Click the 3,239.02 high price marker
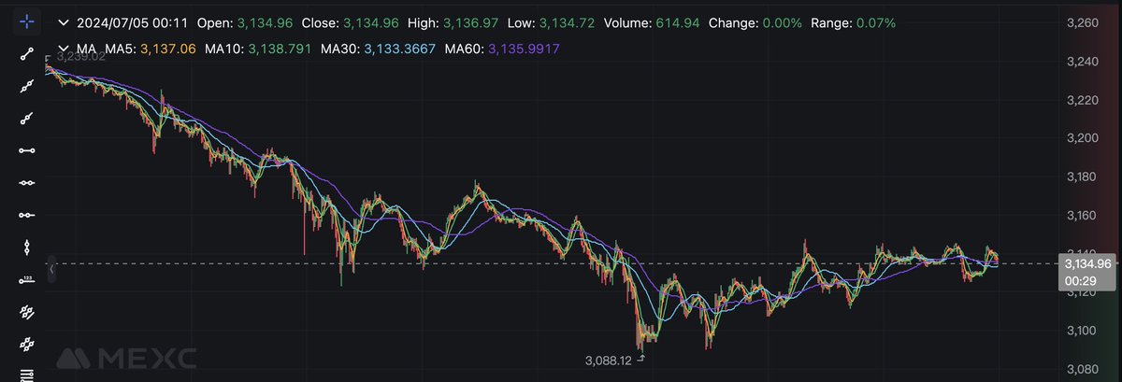1122x382 pixels. point(79,57)
